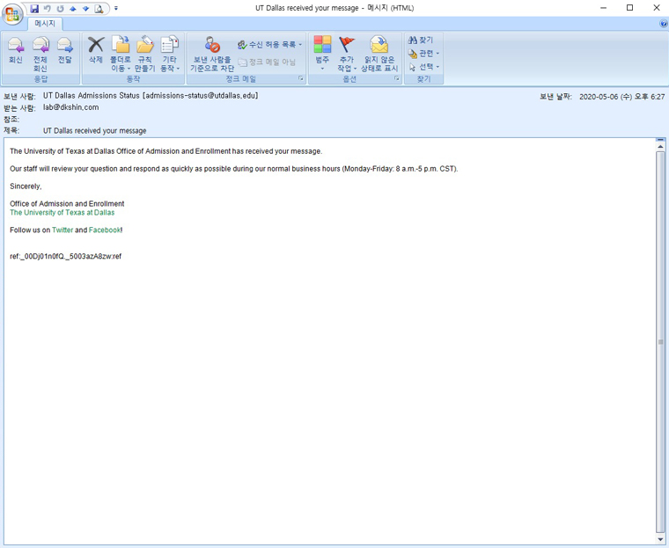This screenshot has width=669, height=548.
Task: Switch to the 메시지 ribbon tab
Action: 45,24
